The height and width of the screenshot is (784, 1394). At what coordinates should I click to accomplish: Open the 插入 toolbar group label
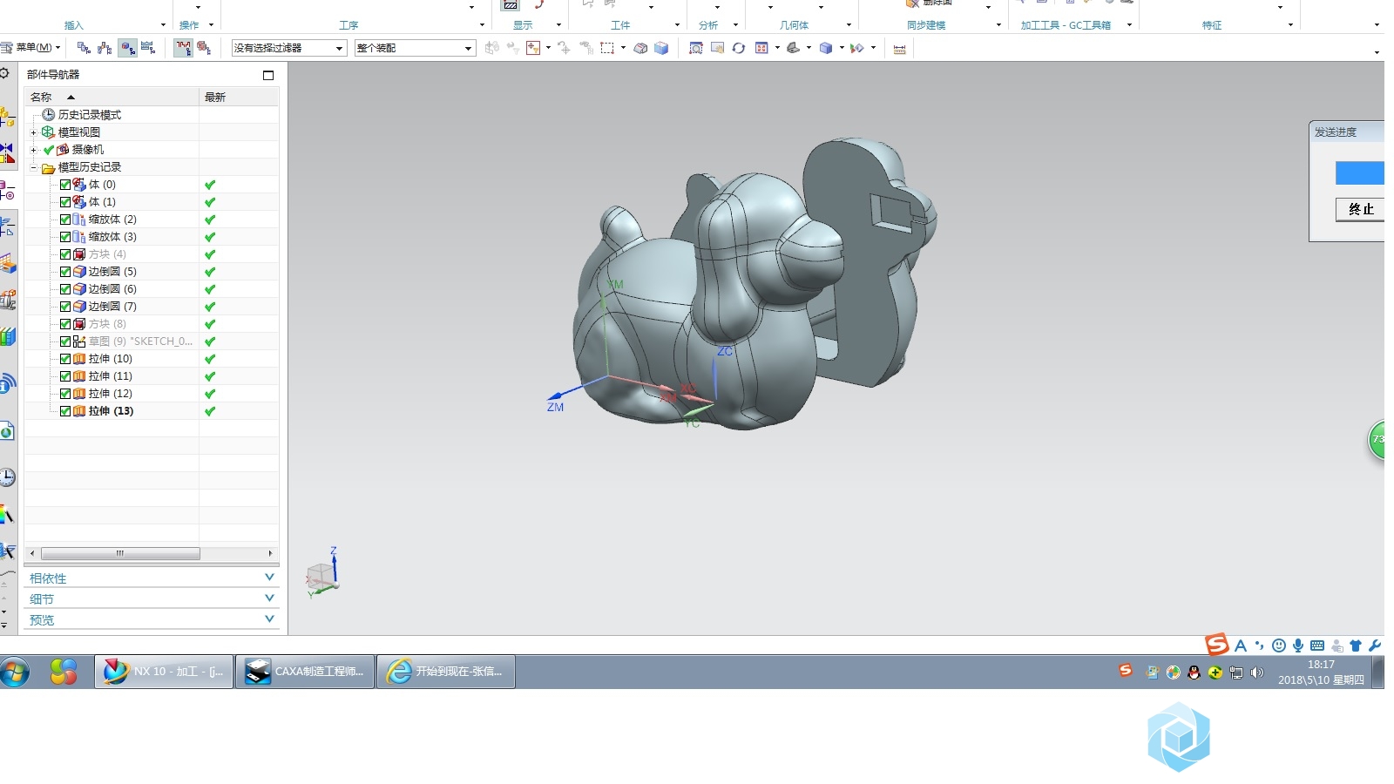click(x=74, y=25)
